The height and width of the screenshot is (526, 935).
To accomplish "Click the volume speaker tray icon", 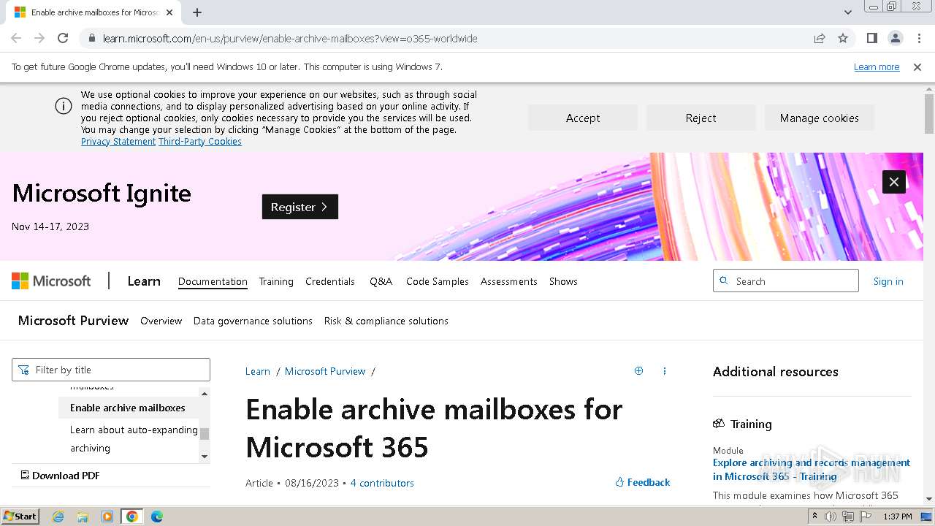I will click(x=831, y=517).
